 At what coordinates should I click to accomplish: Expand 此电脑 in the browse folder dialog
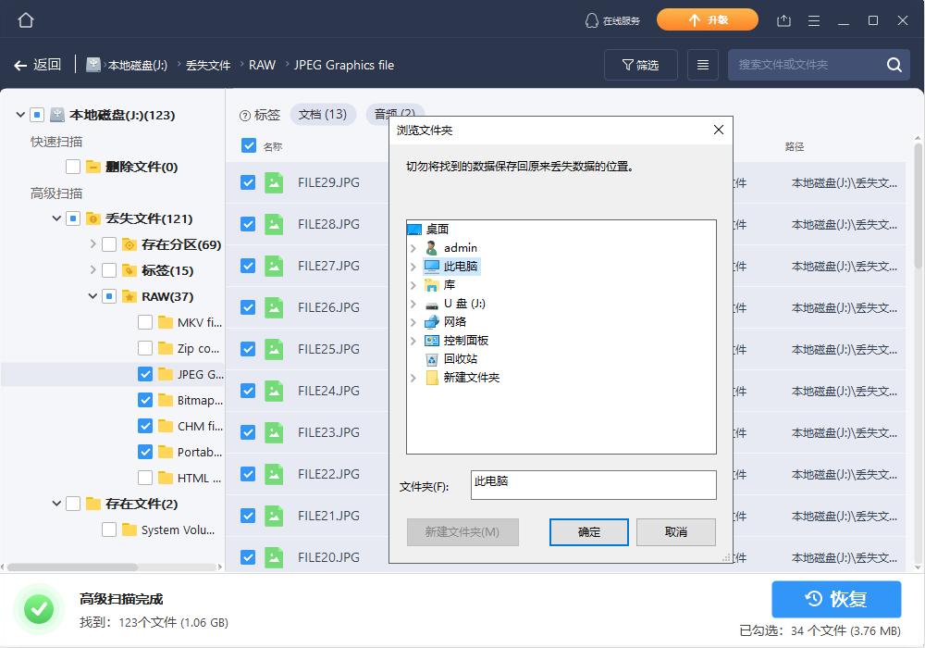pyautogui.click(x=413, y=266)
